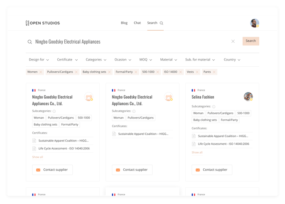Remove the 500-1000 filter tag

coord(157,72)
